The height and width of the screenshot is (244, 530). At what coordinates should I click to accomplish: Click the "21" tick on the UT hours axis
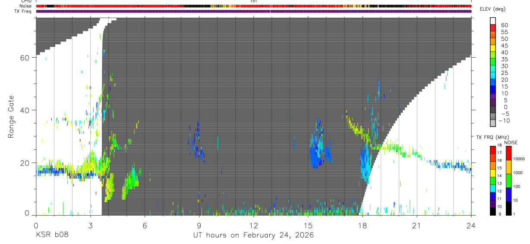click(417, 225)
